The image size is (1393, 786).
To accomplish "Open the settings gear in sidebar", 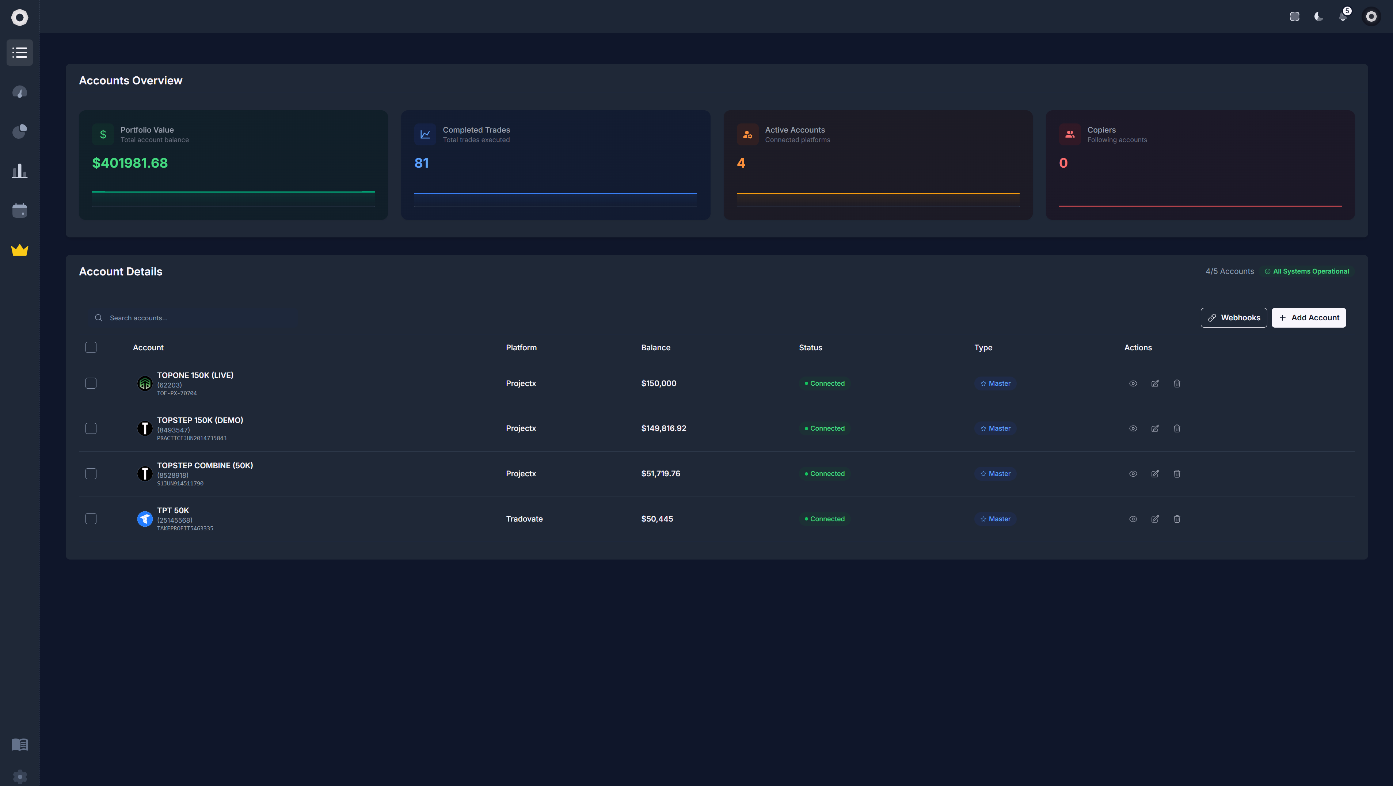I will (x=19, y=776).
